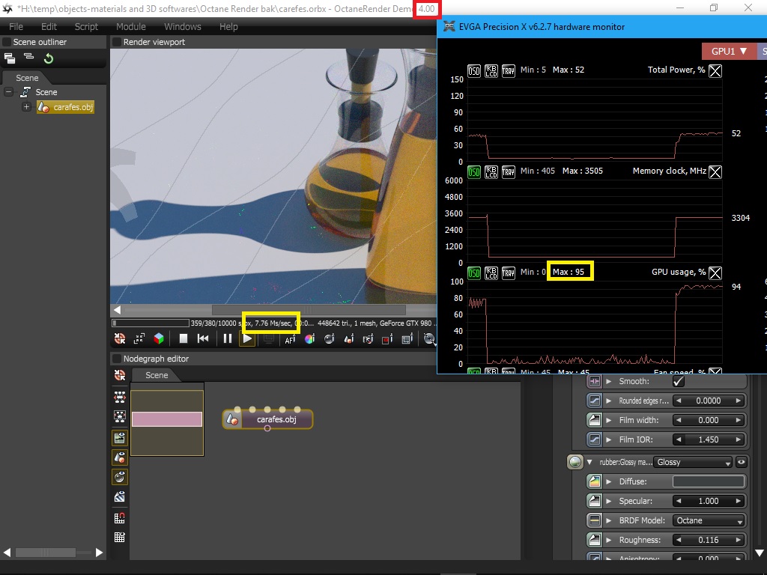Remove the GPU usage graph with X
This screenshot has height=575, width=767.
coord(715,273)
